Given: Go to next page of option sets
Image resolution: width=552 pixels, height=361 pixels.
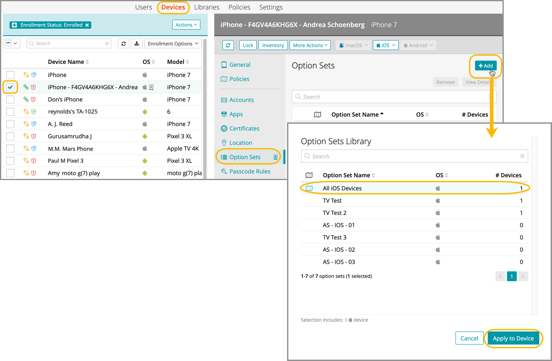Looking at the screenshot, I should tap(523, 276).
